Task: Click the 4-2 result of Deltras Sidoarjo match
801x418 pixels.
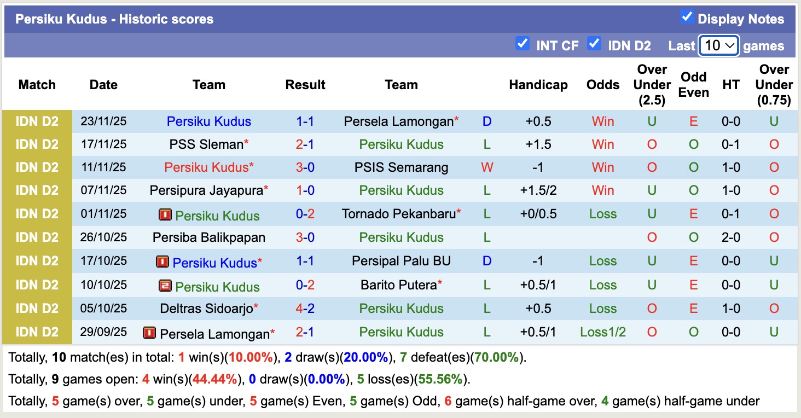Action: pyautogui.click(x=305, y=309)
